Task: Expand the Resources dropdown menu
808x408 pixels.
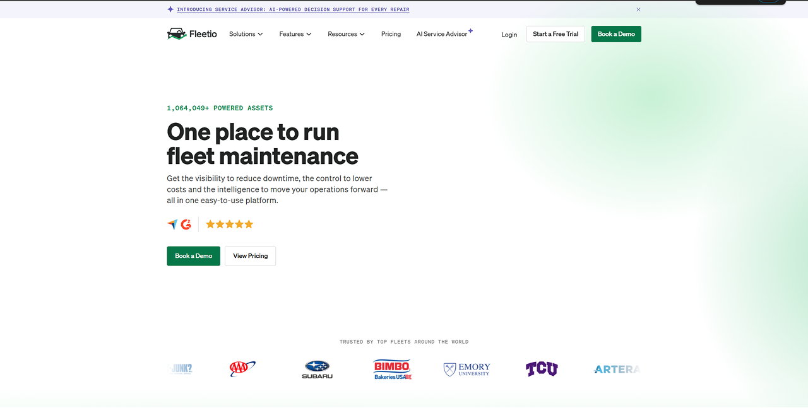Action: point(347,34)
